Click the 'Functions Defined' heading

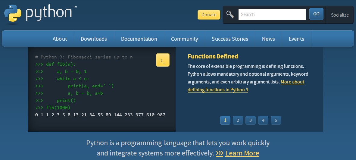point(213,56)
